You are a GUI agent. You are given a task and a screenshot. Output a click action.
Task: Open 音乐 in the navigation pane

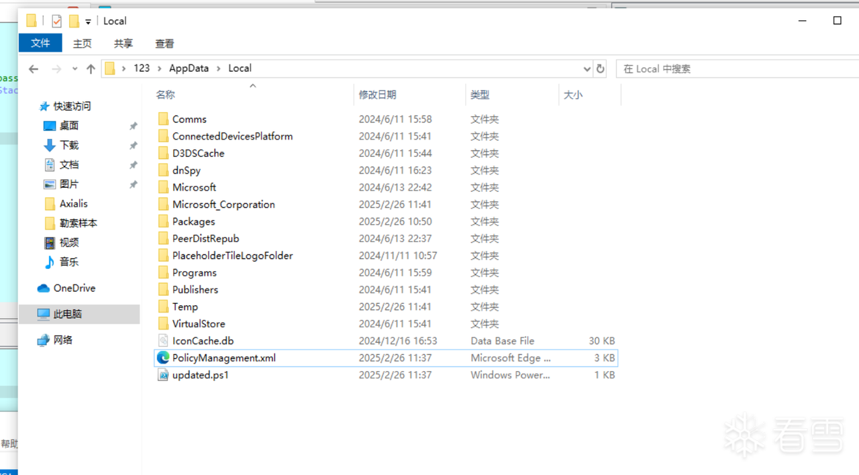[x=69, y=262]
